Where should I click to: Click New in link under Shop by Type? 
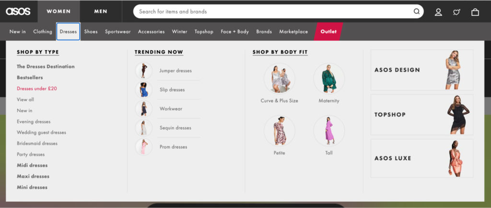tap(24, 110)
